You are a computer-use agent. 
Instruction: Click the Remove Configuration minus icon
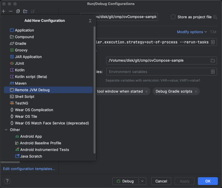coord(11,11)
